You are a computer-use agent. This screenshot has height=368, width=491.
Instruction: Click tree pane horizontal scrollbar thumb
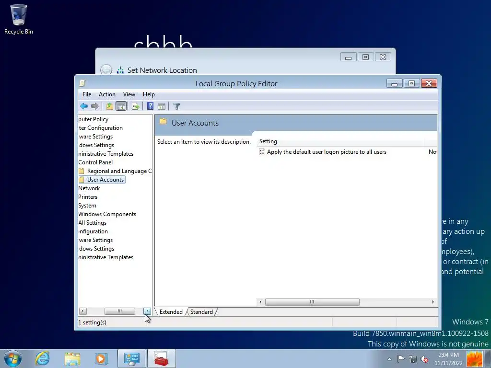(119, 311)
